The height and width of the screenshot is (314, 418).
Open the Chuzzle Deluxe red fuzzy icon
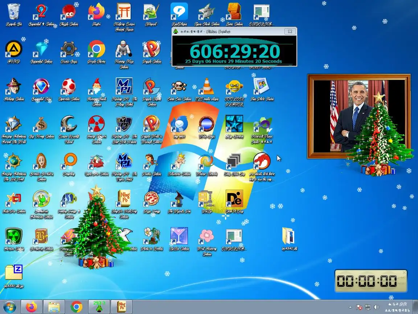tap(69, 12)
